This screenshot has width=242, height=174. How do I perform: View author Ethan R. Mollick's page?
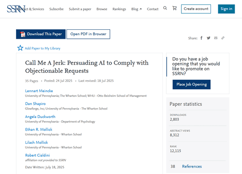click(39, 130)
